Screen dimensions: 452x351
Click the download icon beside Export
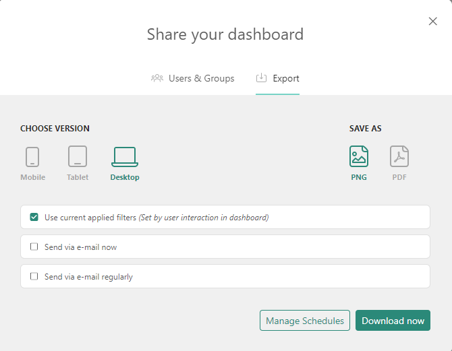point(261,78)
